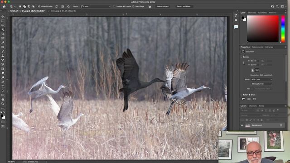
Task: Toggle width-height link chain icon
Action: [243, 63]
